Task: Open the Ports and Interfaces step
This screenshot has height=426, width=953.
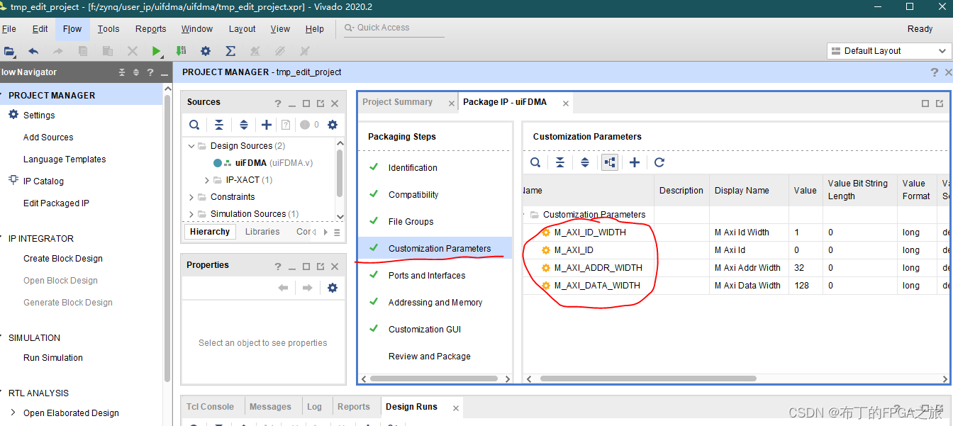Action: [427, 276]
